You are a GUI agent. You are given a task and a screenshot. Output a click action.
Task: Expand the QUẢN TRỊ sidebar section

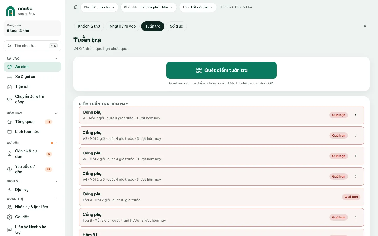click(x=56, y=199)
